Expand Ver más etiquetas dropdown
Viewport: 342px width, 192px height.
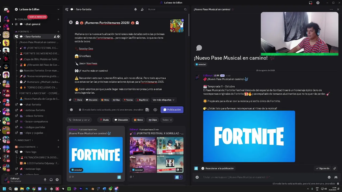[164, 100]
